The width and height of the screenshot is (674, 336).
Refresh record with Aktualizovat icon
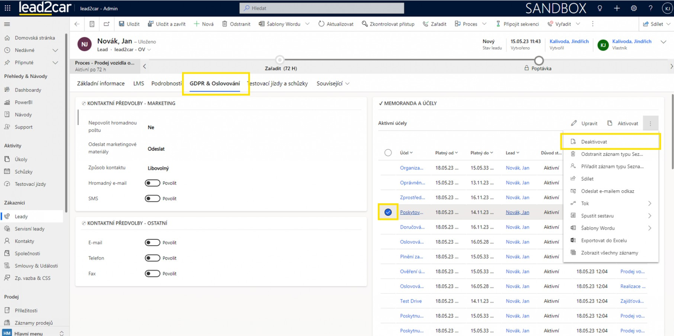point(321,24)
